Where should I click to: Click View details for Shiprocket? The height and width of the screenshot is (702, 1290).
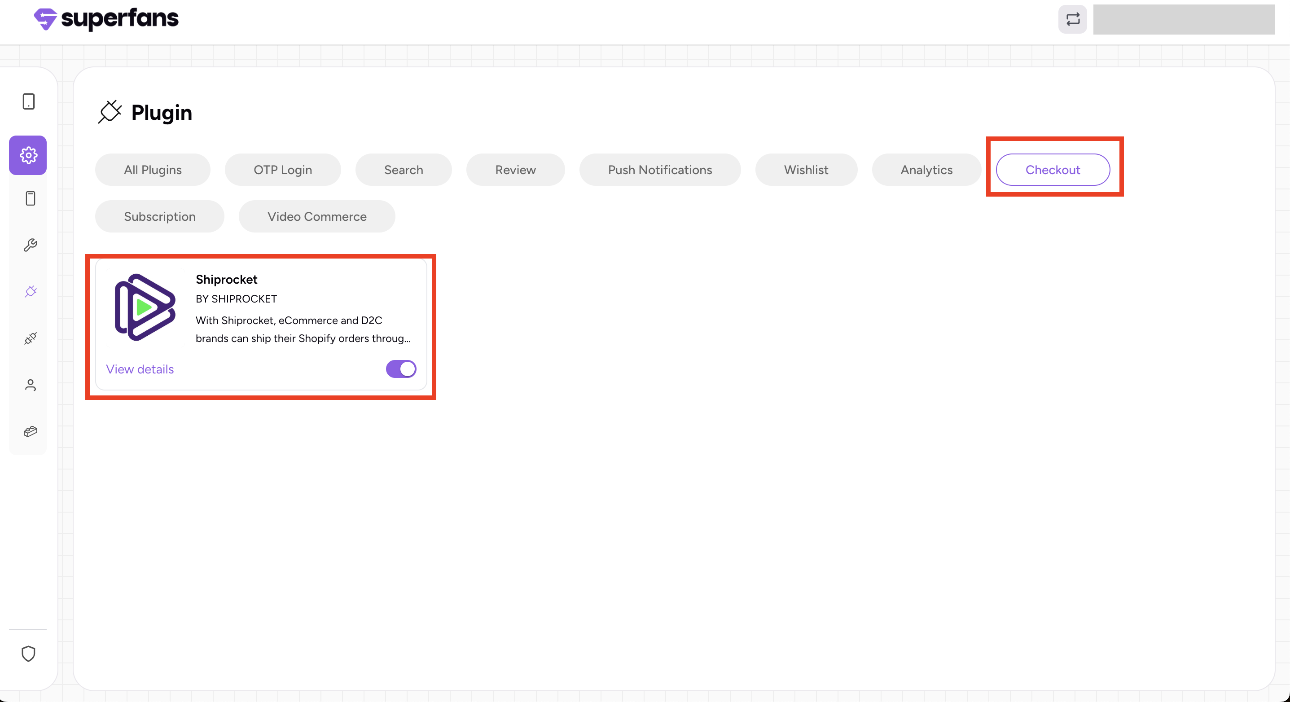click(140, 369)
